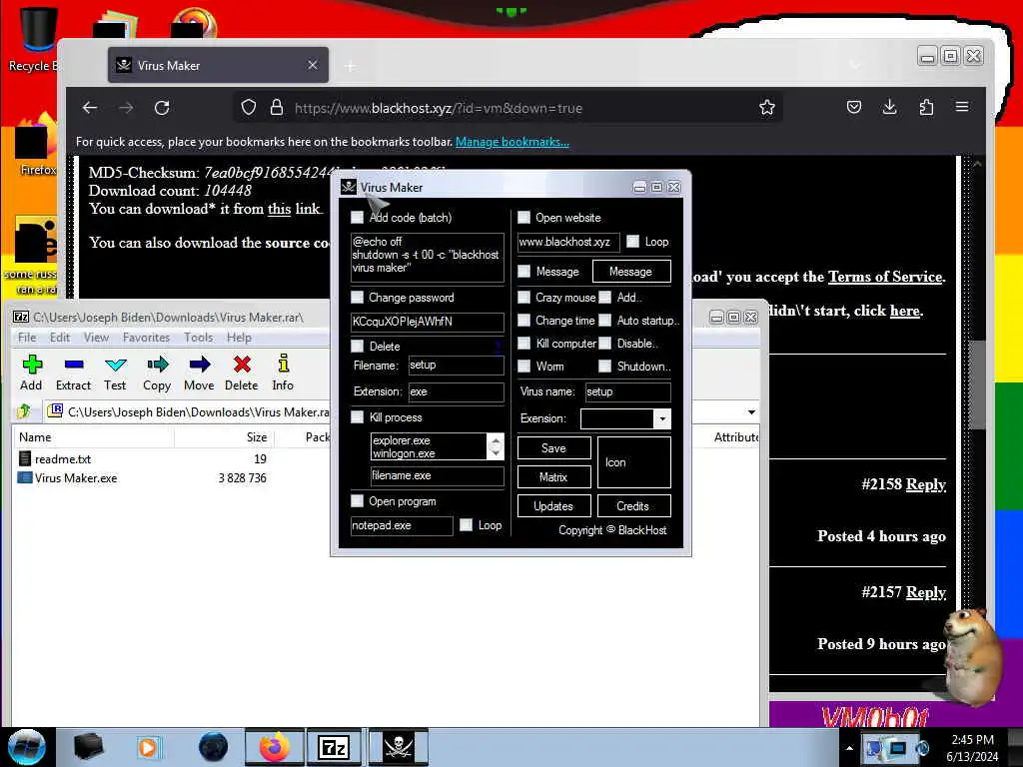
Task: Check the Open website option
Action: coord(523,217)
